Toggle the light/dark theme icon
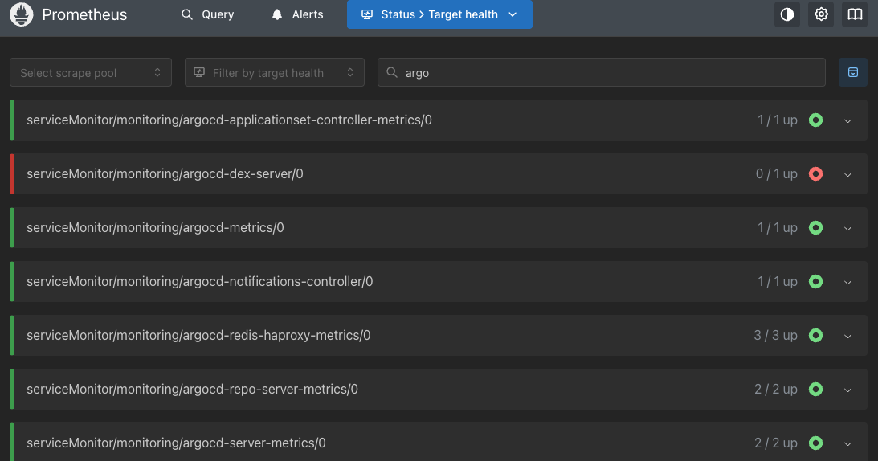This screenshot has height=461, width=878. click(786, 14)
